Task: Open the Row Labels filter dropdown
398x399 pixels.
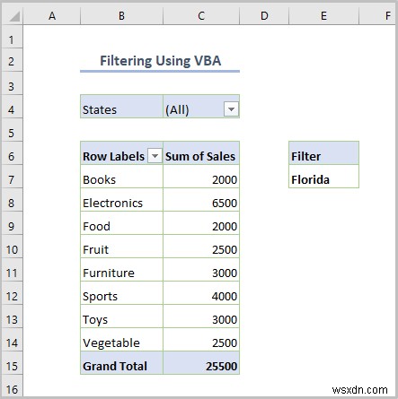Action: click(x=155, y=156)
